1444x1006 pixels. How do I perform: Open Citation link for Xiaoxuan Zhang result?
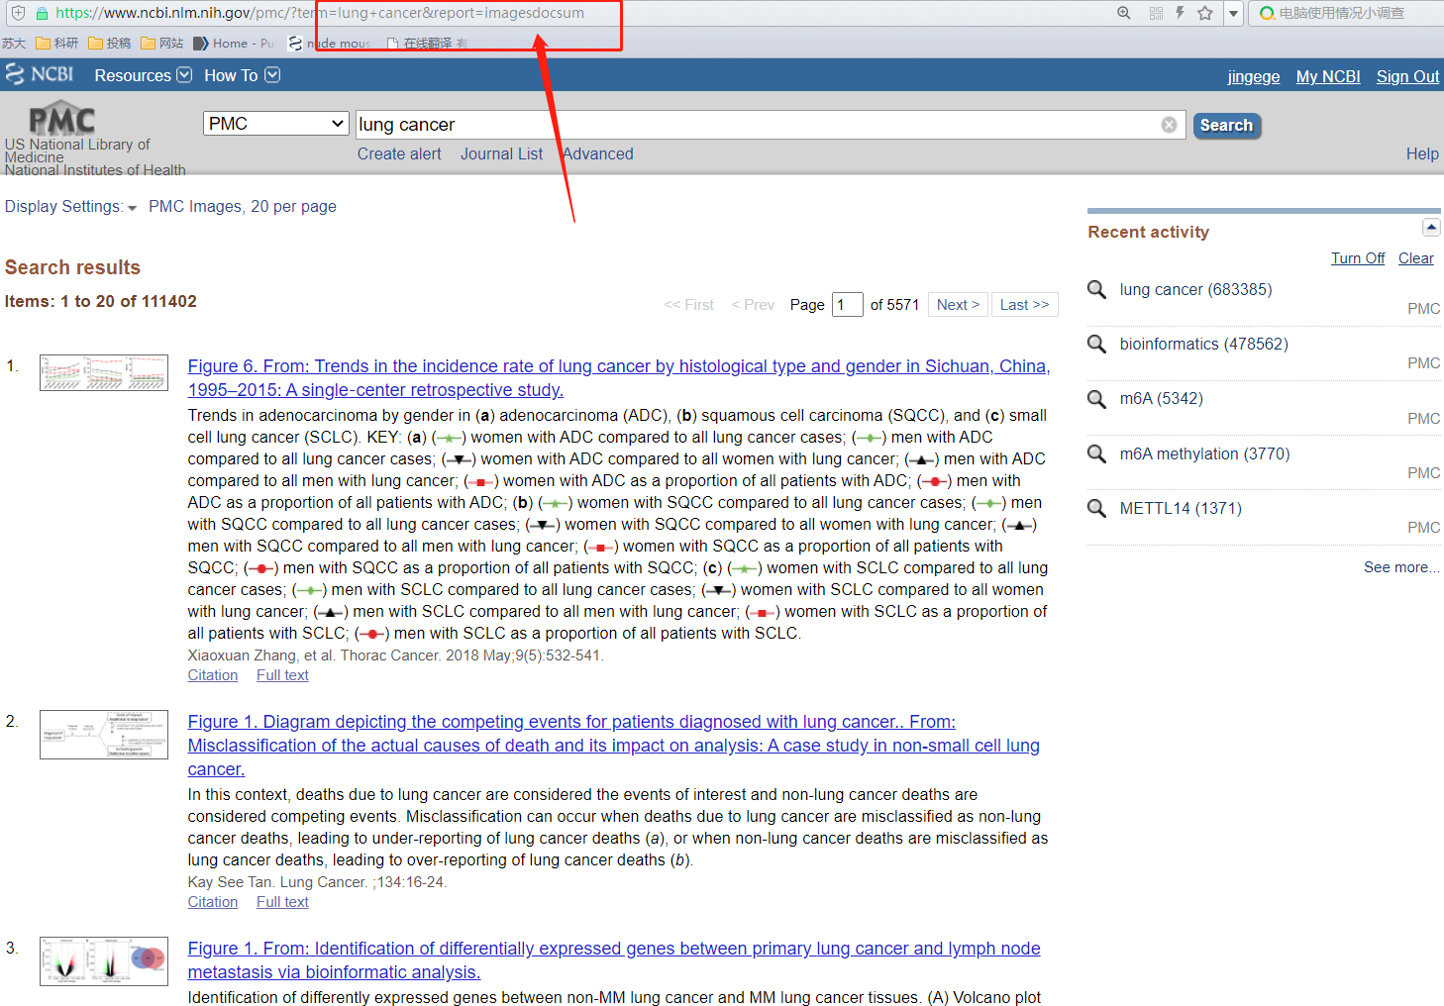[x=213, y=675]
